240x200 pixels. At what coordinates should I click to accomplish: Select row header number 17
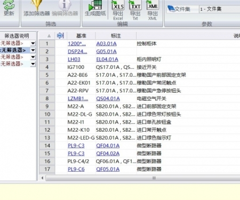tap(47, 169)
